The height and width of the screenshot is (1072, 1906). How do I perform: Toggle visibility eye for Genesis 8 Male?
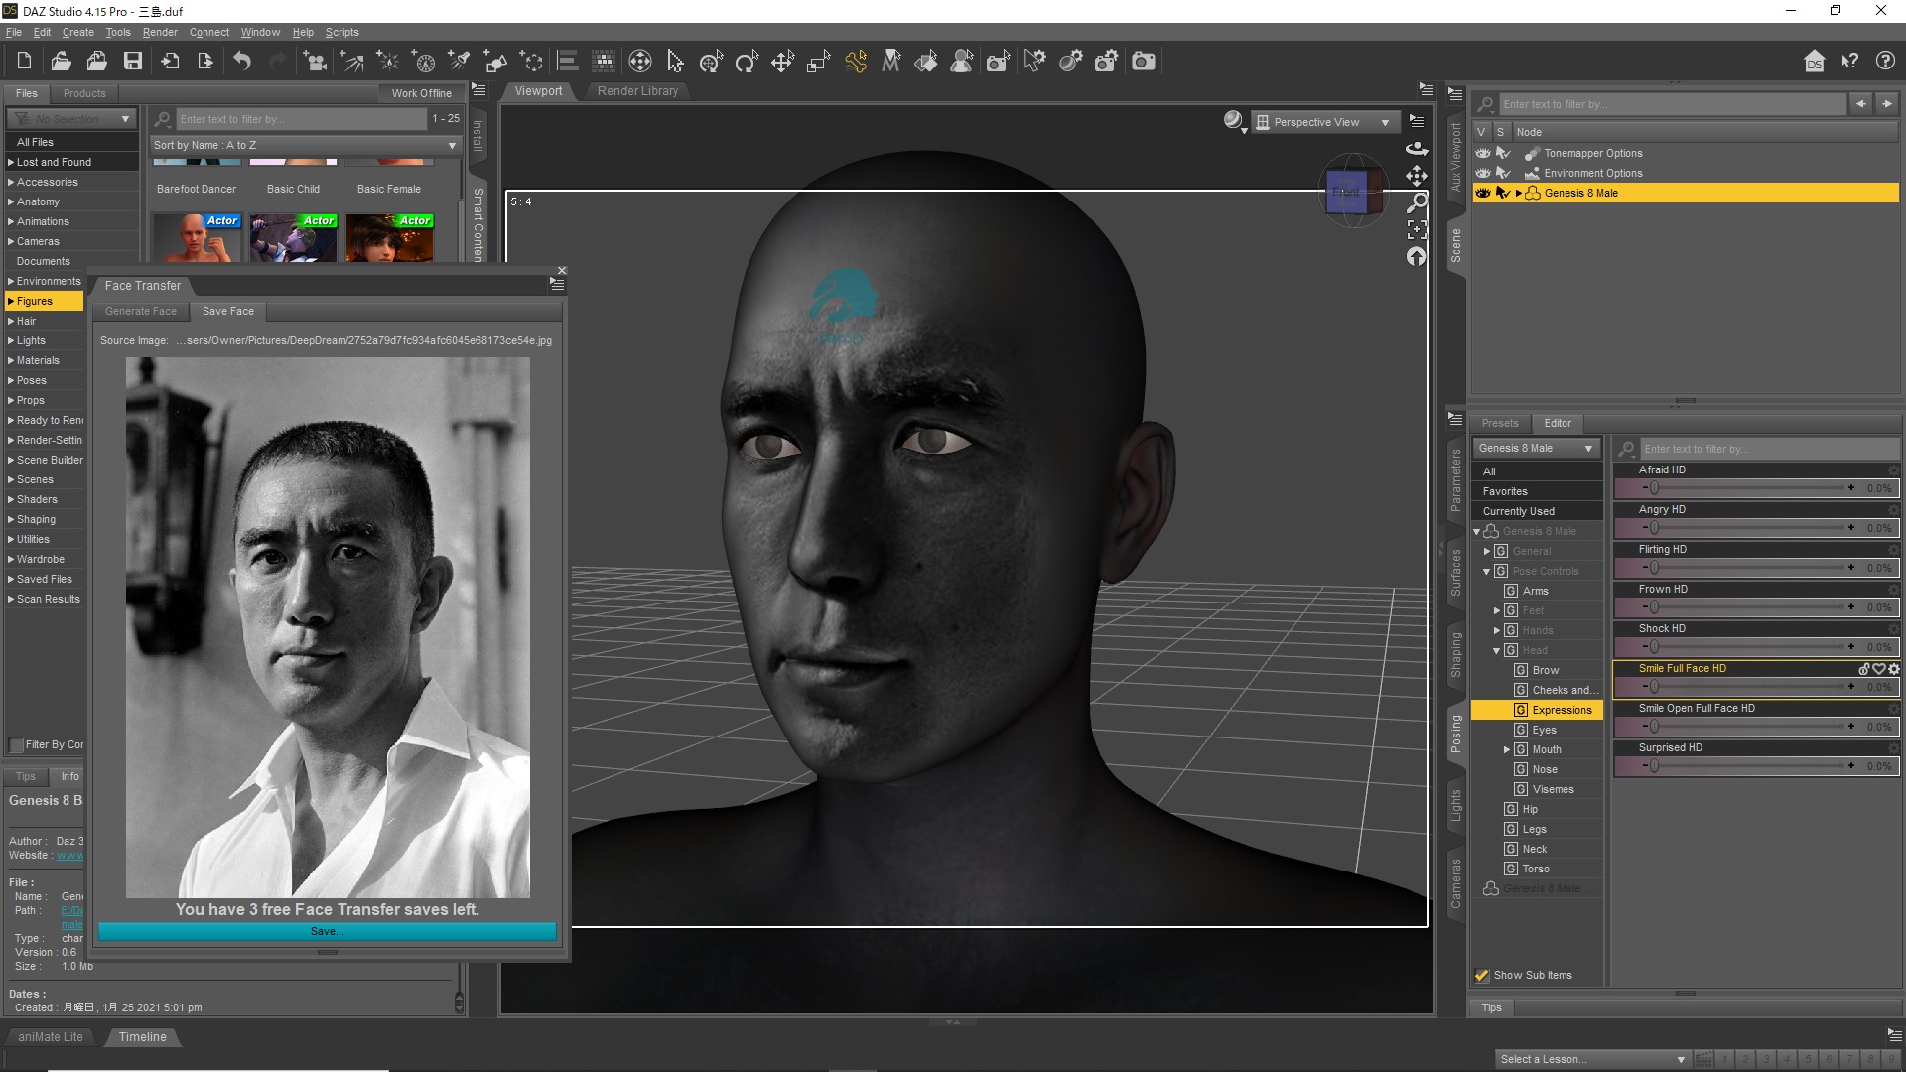1482,193
